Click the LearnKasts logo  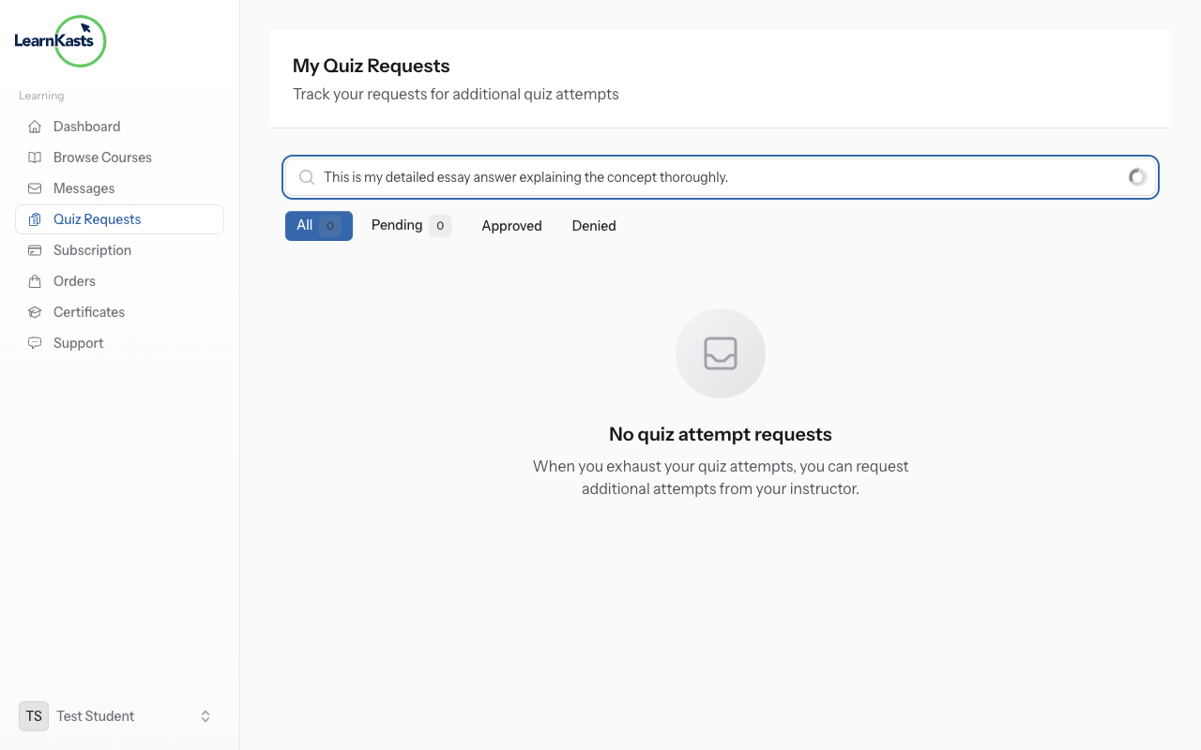coord(61,41)
